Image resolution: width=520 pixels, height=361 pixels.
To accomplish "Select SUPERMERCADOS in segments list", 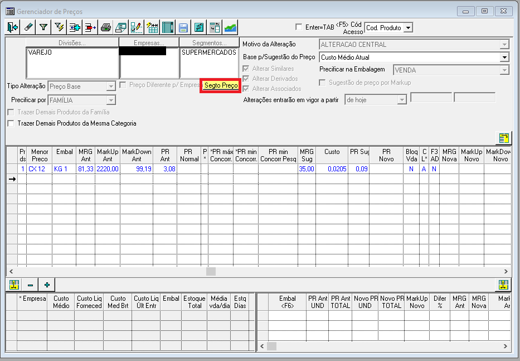I will click(209, 52).
